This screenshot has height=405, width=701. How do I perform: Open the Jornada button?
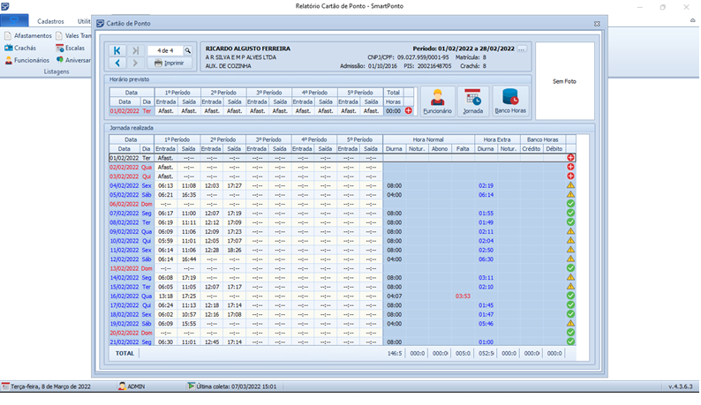point(472,101)
